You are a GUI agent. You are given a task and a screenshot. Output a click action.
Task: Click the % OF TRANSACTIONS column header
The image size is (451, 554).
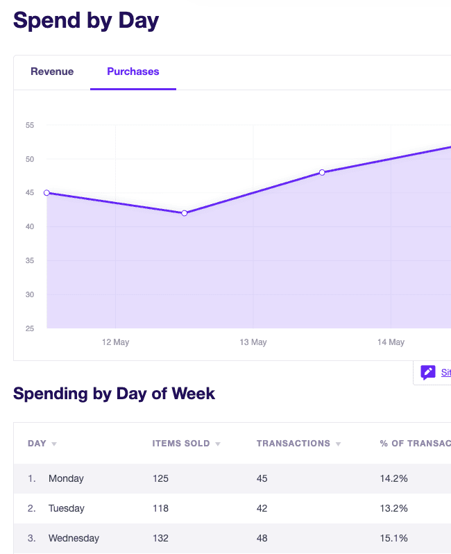click(416, 444)
